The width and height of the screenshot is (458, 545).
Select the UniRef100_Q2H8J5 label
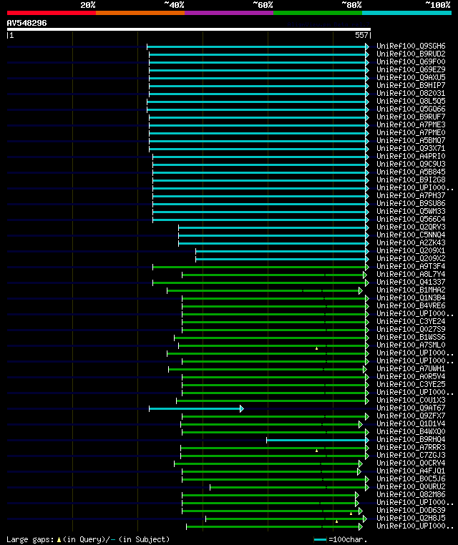[x=411, y=518]
